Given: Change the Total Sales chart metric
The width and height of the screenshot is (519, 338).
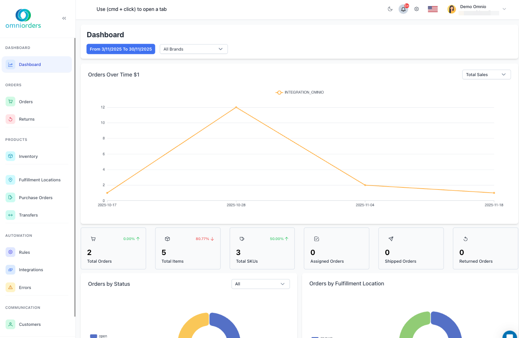Looking at the screenshot, I should (486, 74).
